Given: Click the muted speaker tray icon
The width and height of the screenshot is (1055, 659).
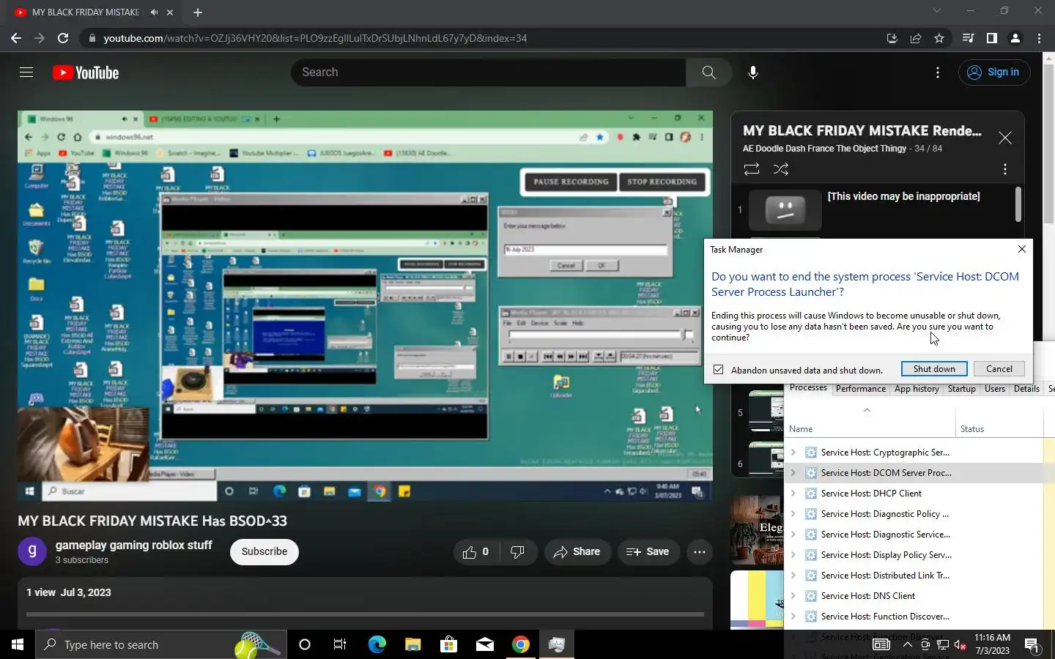Looking at the screenshot, I should (x=960, y=645).
